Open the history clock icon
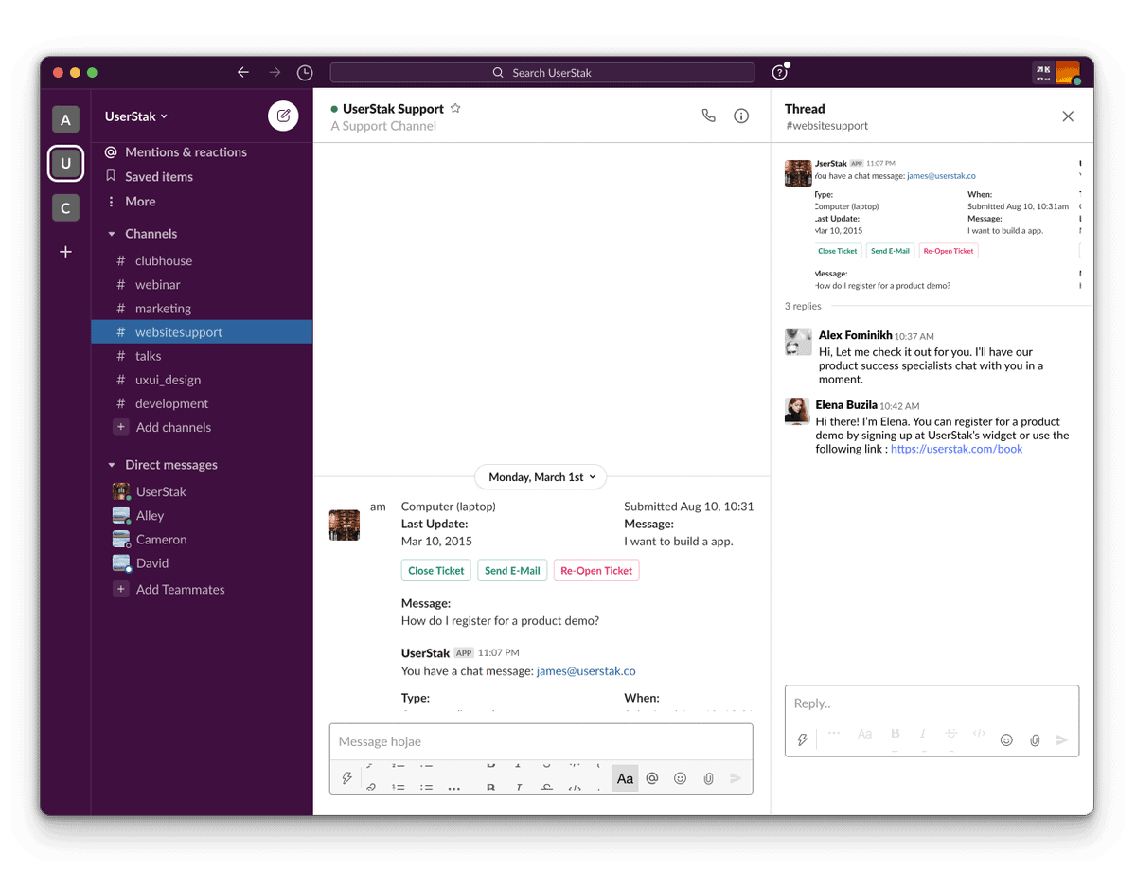1136x872 pixels. [305, 73]
